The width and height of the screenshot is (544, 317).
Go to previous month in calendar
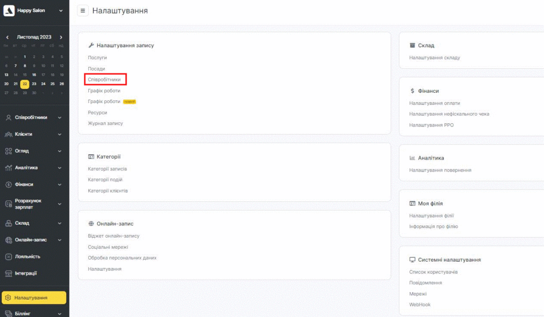coord(7,37)
